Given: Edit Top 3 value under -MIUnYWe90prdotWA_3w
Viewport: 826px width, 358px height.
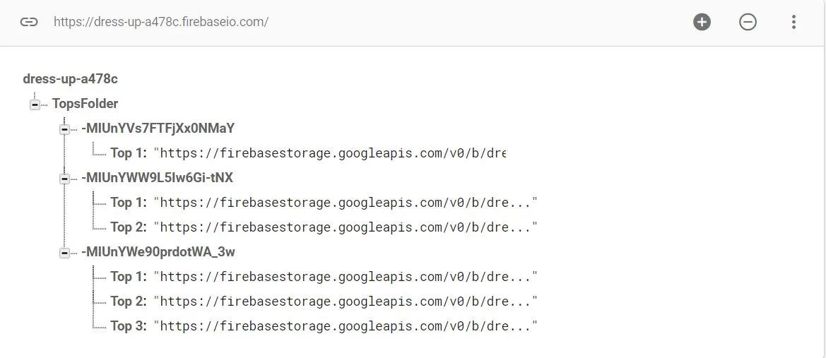Looking at the screenshot, I should tap(346, 326).
